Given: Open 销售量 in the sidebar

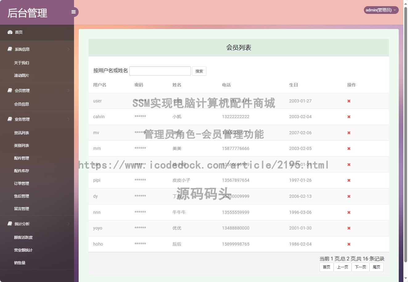Looking at the screenshot, I should pyautogui.click(x=20, y=263).
